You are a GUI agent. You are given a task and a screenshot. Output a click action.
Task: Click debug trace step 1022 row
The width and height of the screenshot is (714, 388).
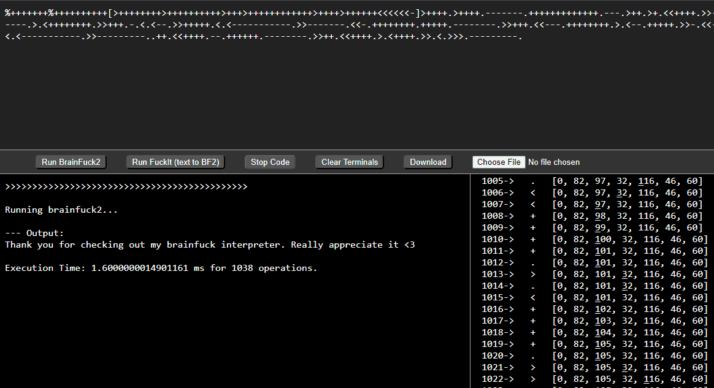[x=595, y=379]
